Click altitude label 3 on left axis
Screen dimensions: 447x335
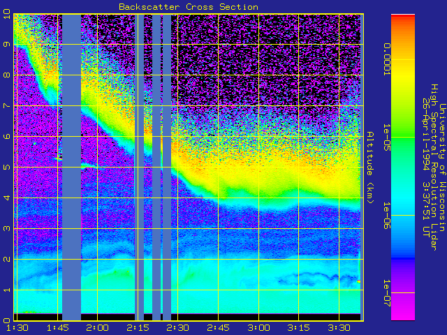(7, 228)
